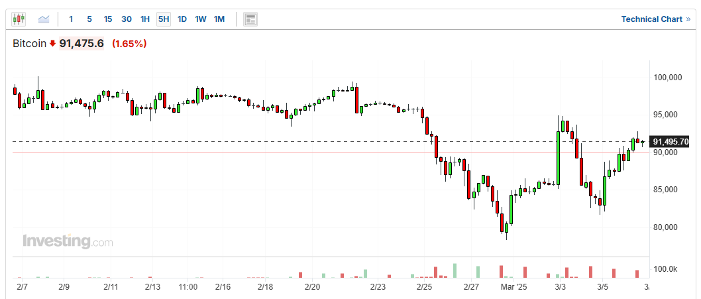
Task: Switch to the area chart type icon
Action: (44, 19)
